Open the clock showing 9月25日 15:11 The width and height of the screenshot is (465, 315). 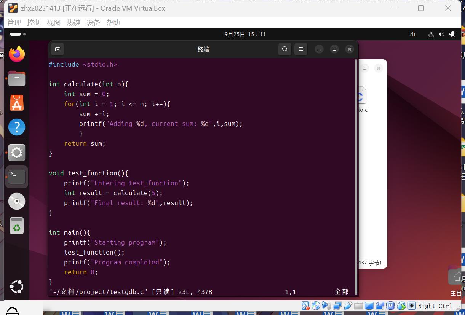(x=245, y=34)
